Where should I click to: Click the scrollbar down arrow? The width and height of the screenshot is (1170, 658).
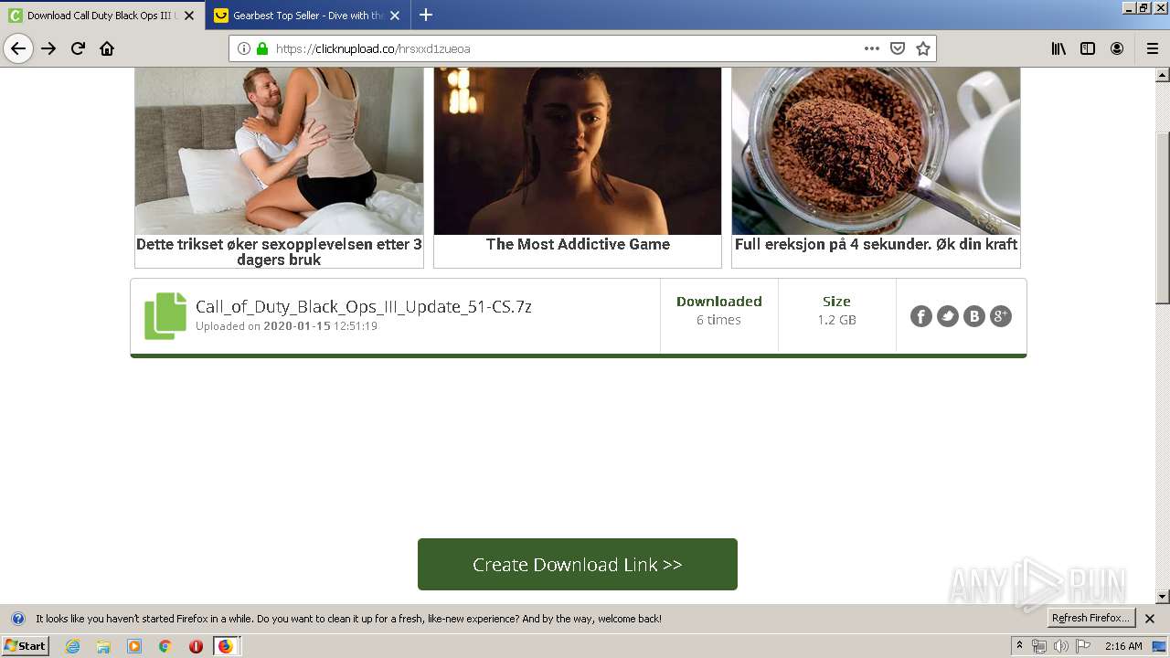click(x=1162, y=597)
